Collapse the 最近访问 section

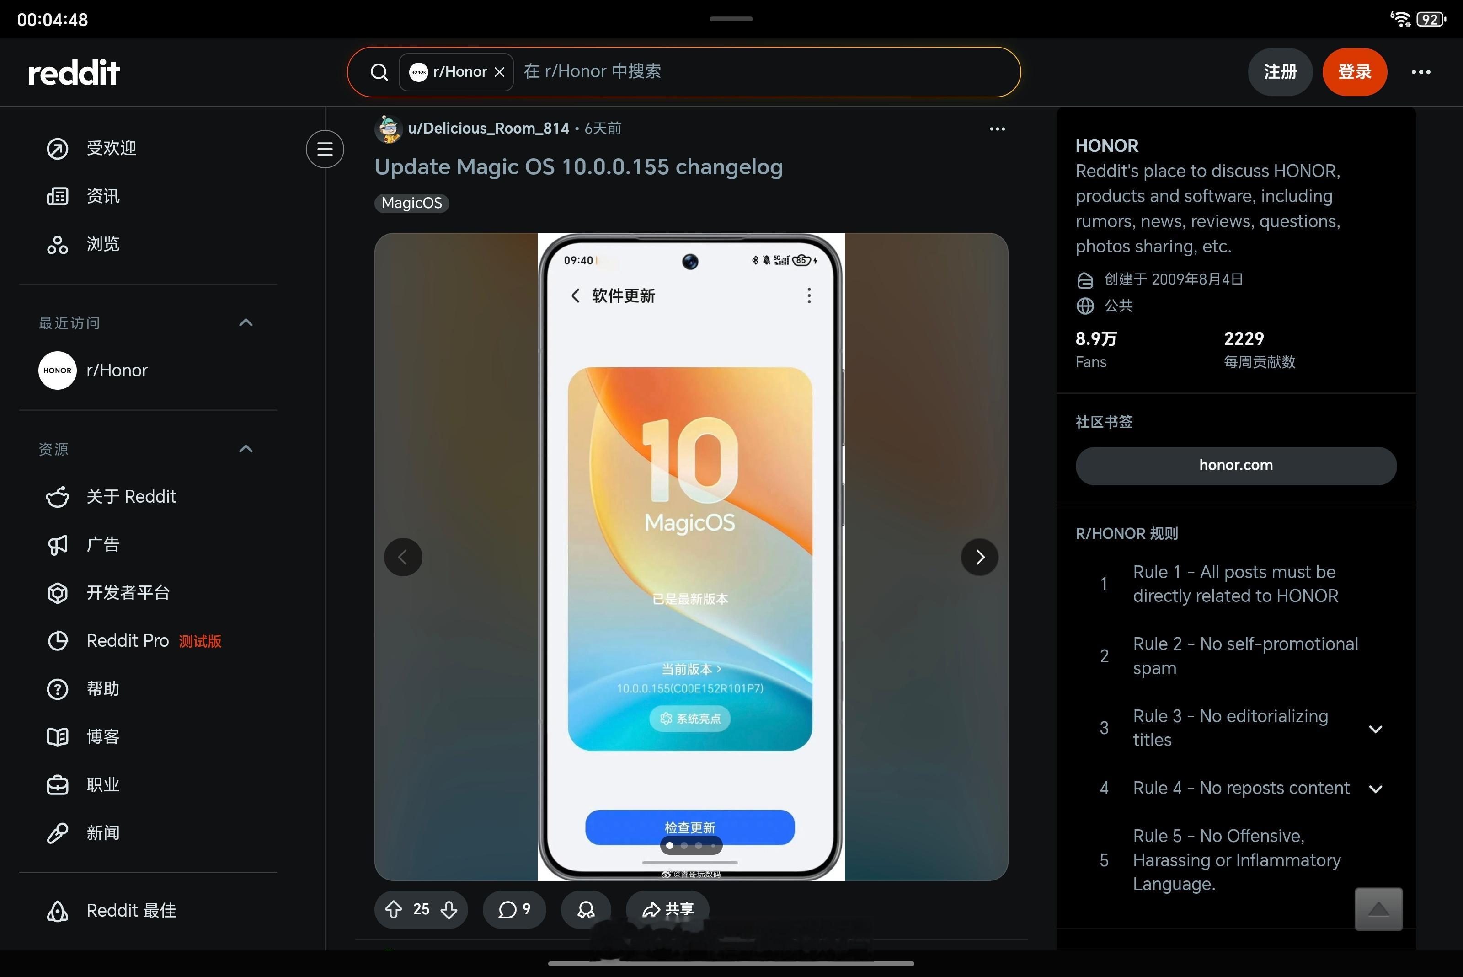pos(246,323)
